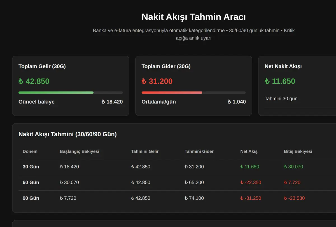Select the 90 Gün table row
Image resolution: width=336 pixels, height=227 pixels.
click(x=177, y=198)
